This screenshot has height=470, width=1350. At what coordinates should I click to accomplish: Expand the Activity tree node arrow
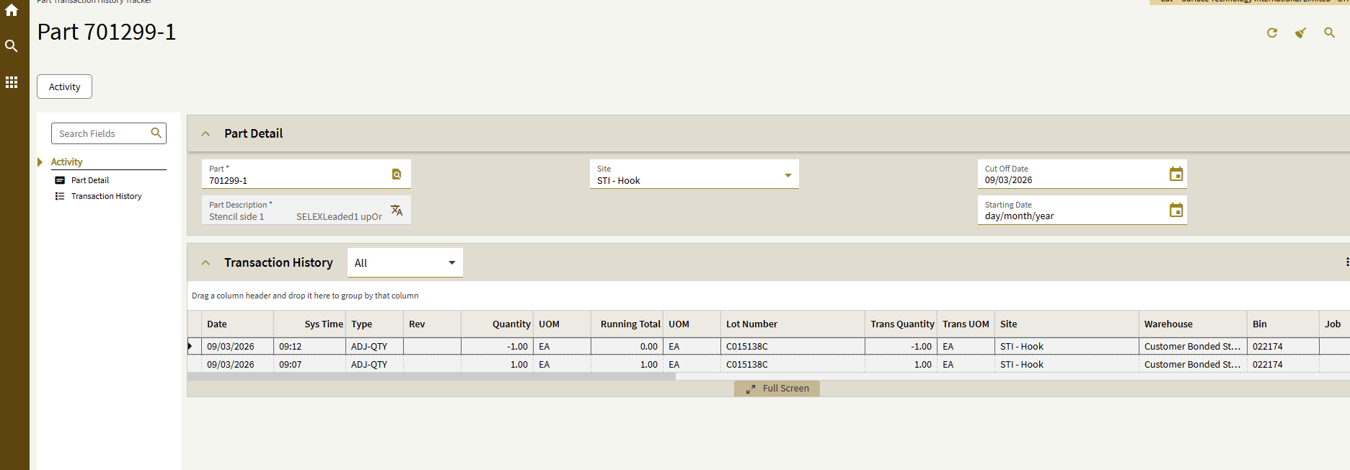[40, 162]
